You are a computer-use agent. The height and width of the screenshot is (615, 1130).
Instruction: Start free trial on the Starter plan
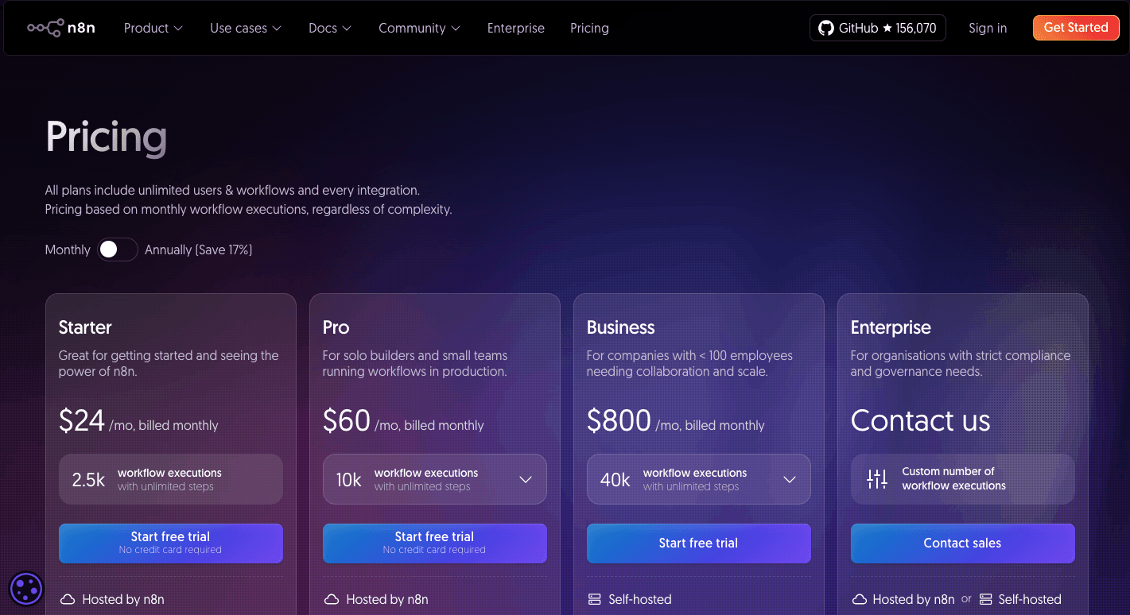pos(170,543)
